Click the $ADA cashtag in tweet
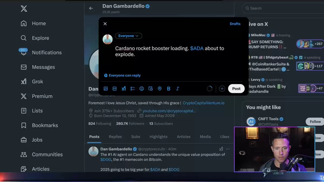Viewport: 324px width, 182px height. (x=155, y=170)
